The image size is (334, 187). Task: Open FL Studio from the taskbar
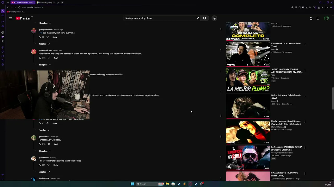tap(184, 184)
